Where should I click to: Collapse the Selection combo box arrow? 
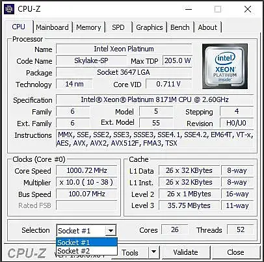pos(111,231)
